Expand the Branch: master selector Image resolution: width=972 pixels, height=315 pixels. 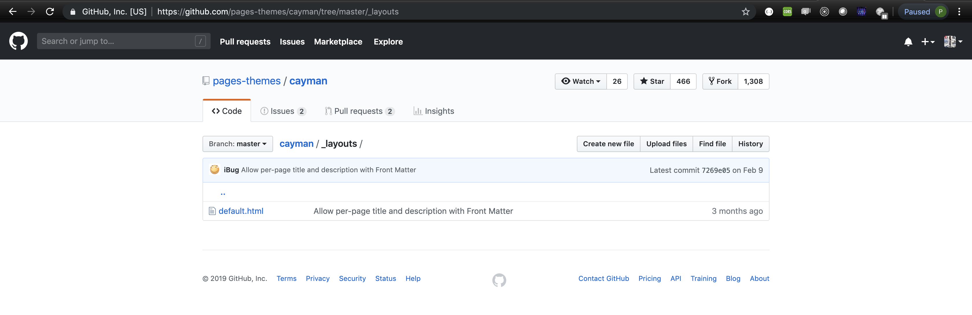click(x=238, y=144)
